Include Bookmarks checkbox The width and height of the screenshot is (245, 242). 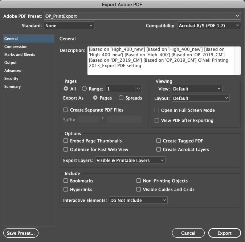click(66, 181)
